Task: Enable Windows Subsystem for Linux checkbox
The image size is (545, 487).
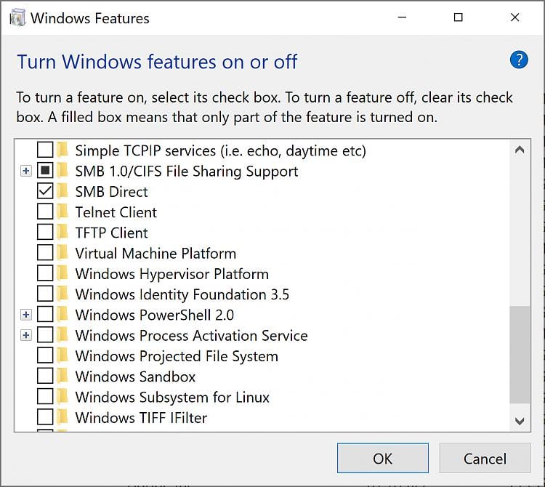Action: pos(45,398)
